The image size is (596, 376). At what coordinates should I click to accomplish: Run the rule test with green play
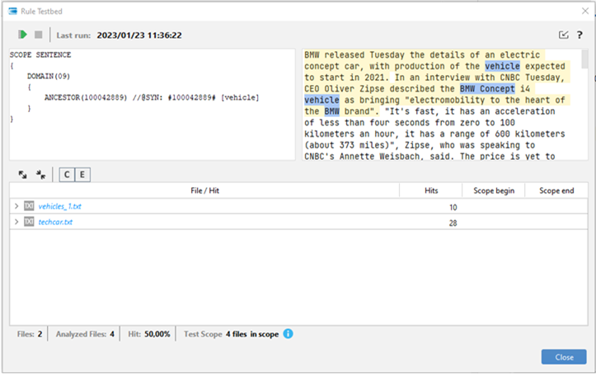point(23,35)
